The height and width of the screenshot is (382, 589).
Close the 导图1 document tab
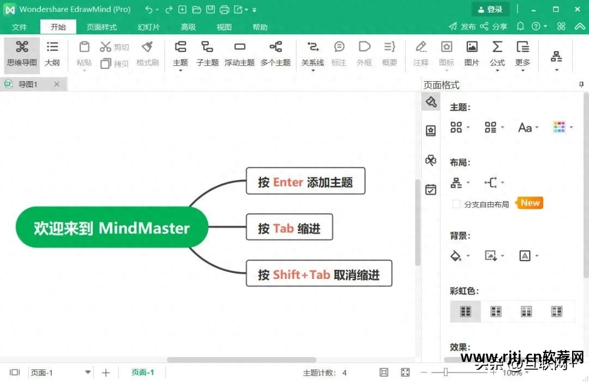(x=57, y=84)
